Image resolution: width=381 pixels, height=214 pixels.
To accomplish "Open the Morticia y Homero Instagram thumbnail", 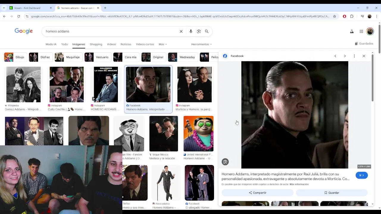I will 194,84.
